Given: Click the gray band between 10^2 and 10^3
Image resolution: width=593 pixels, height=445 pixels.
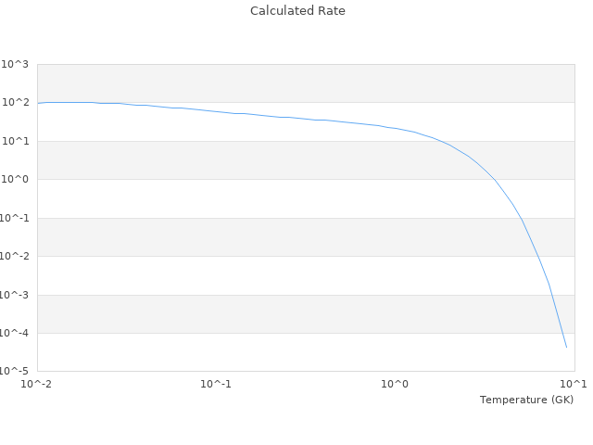Looking at the screenshot, I should 306,83.
